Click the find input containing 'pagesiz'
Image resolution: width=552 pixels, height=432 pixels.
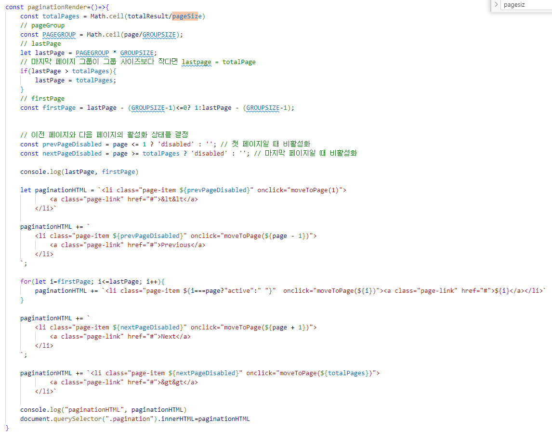coord(526,5)
